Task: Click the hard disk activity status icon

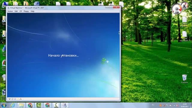Action: (9, 99)
